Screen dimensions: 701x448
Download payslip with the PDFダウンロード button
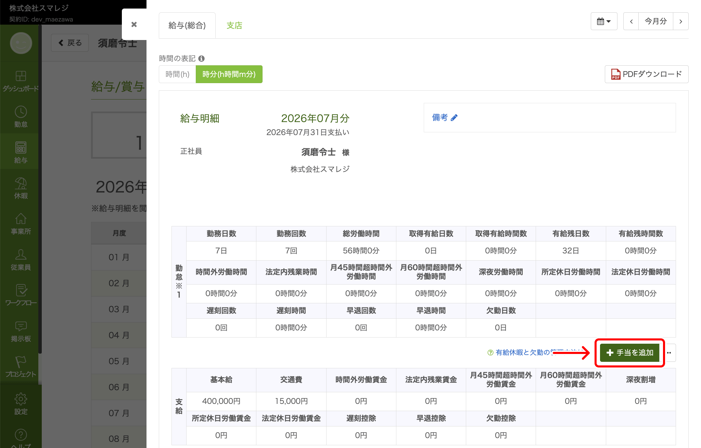647,74
